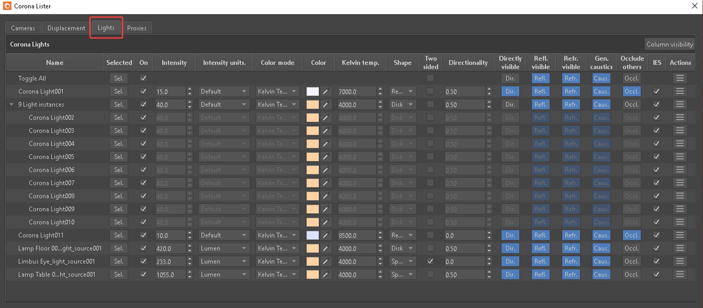Click color swatch of Corona Light011
Image resolution: width=703 pixels, height=308 pixels.
312,235
